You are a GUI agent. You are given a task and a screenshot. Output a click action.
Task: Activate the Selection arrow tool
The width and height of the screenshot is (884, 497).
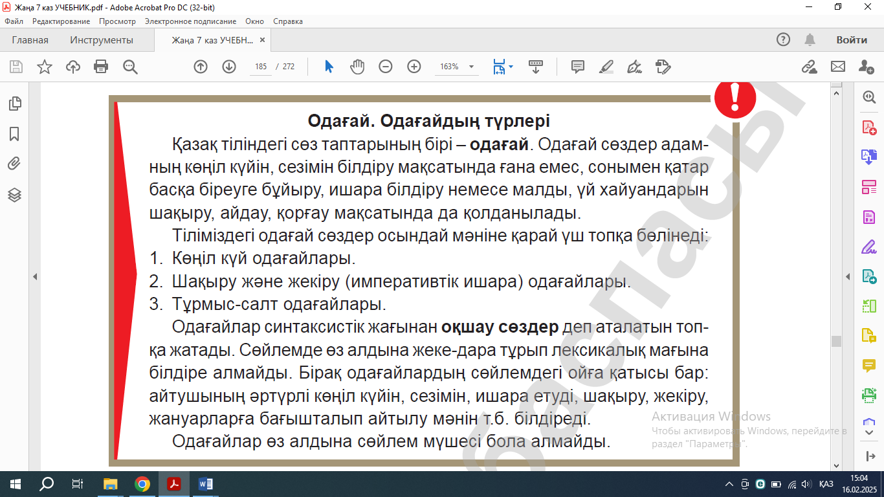click(329, 67)
